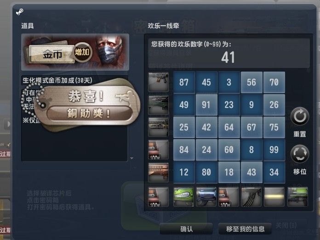This screenshot has height=240, width=320.
Task: Click the fifth row orange shotgun reward thumbnail
Action: coord(158,173)
